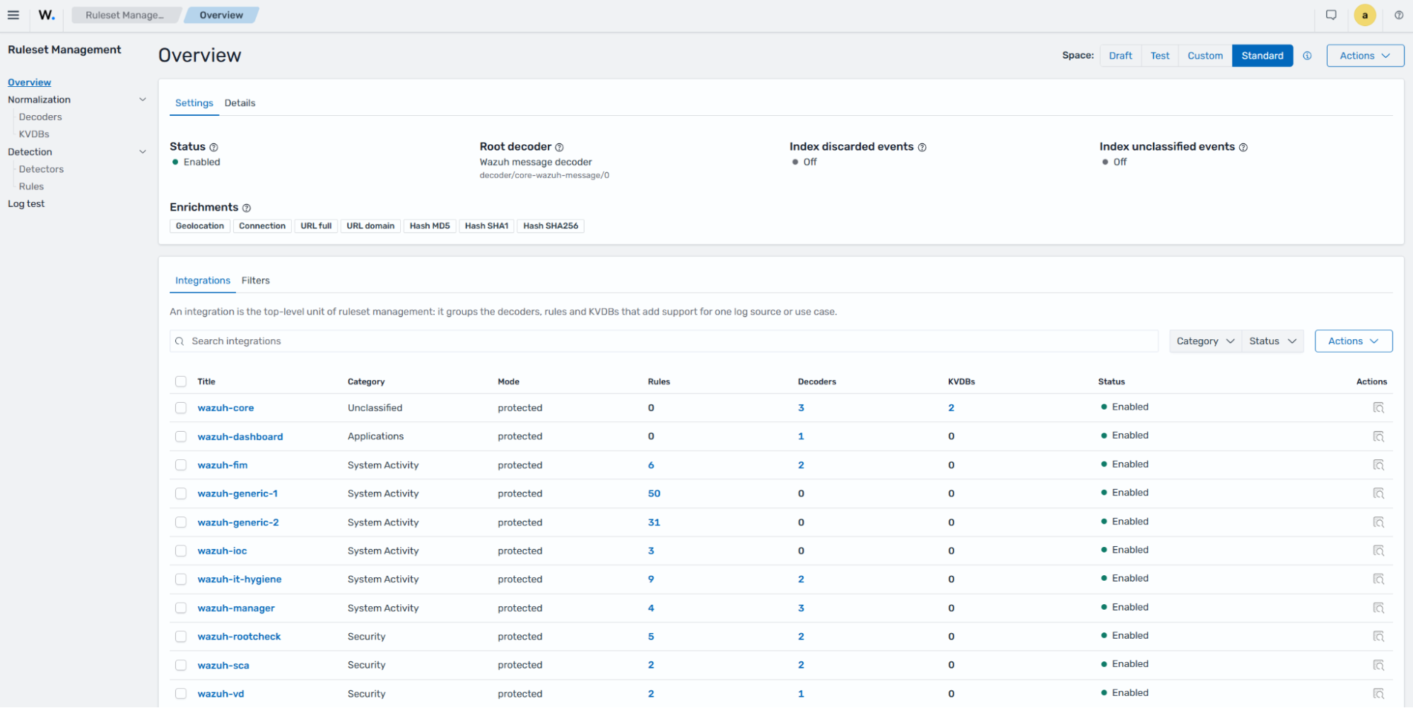Go to Rules in the sidebar
Image resolution: width=1413 pixels, height=708 pixels.
click(31, 187)
